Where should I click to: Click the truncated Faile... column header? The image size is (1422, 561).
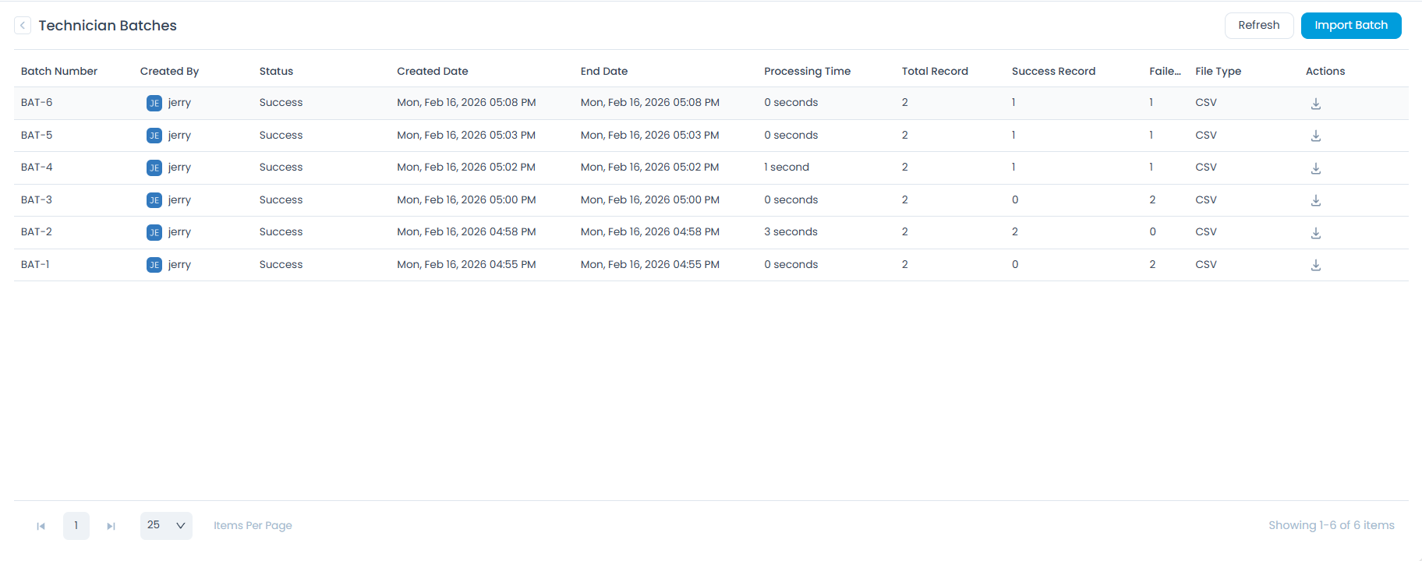pyautogui.click(x=1165, y=71)
